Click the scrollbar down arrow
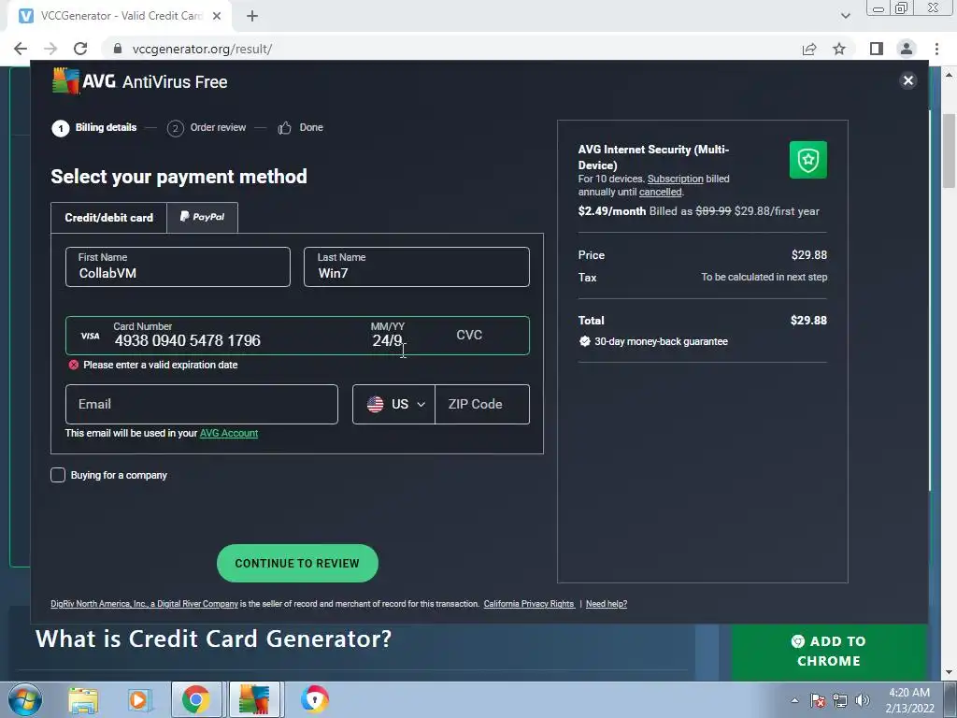Screen dimensions: 957x718 [x=949, y=673]
